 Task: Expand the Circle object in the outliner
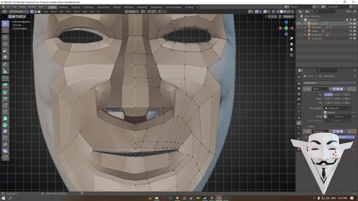pos(305,23)
